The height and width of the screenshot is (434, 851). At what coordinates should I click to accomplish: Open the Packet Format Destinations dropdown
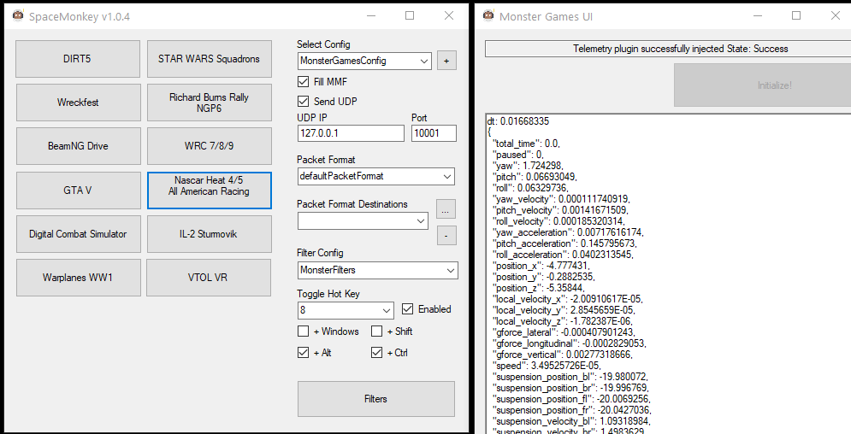pos(363,220)
